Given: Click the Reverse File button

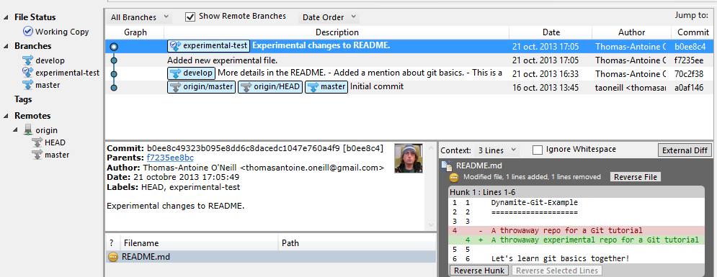Looking at the screenshot, I should pyautogui.click(x=635, y=177).
